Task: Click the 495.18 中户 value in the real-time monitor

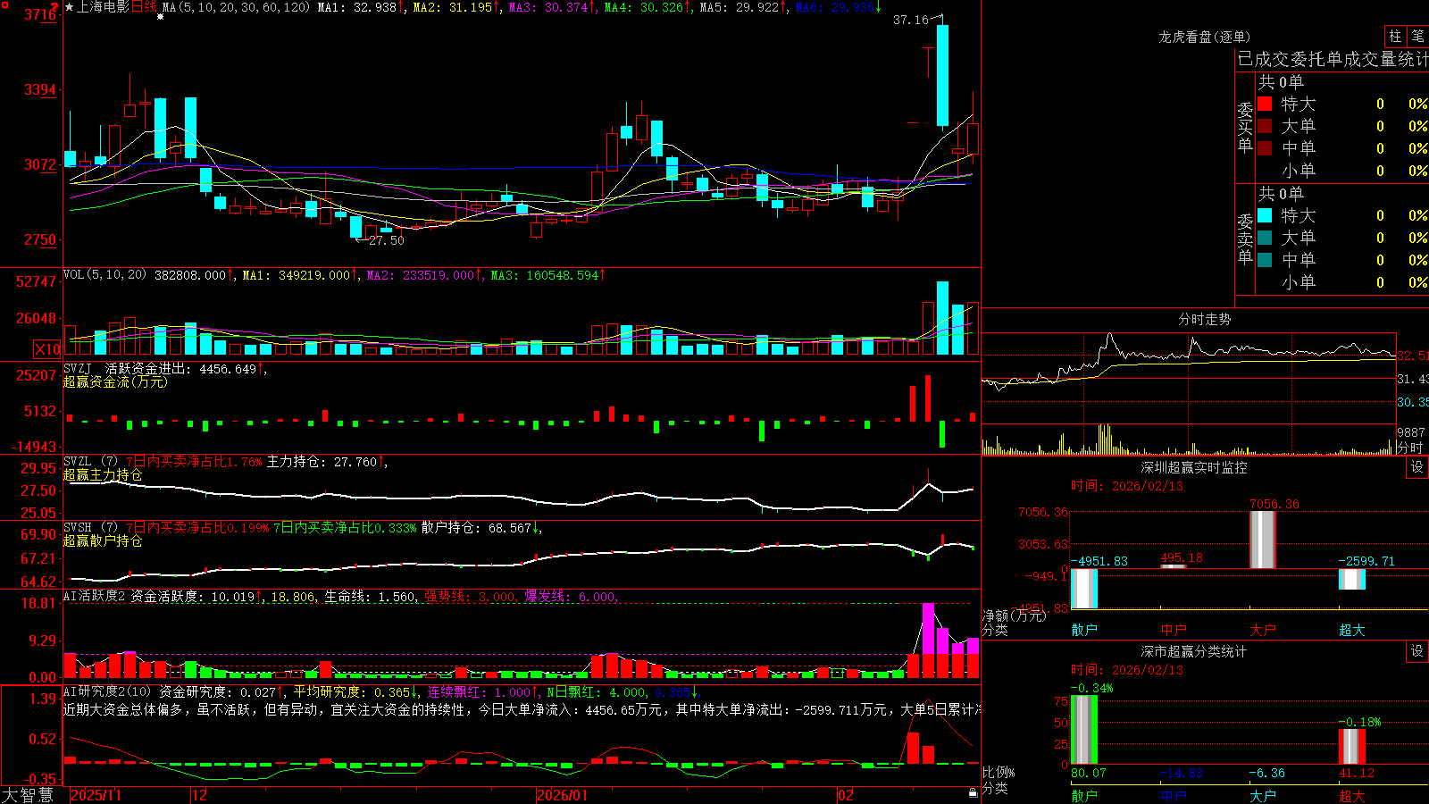Action: [x=1181, y=557]
